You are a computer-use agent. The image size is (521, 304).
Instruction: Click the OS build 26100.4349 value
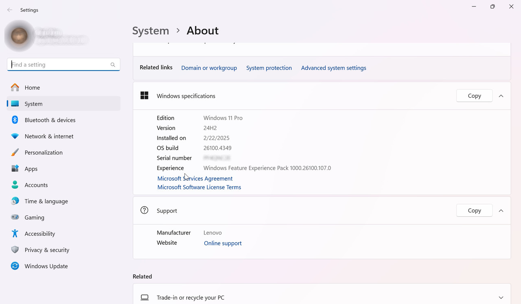coord(217,148)
